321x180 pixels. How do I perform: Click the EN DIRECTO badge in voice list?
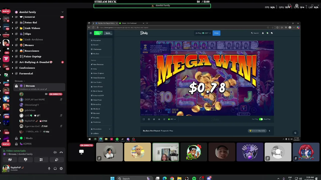point(55,94)
